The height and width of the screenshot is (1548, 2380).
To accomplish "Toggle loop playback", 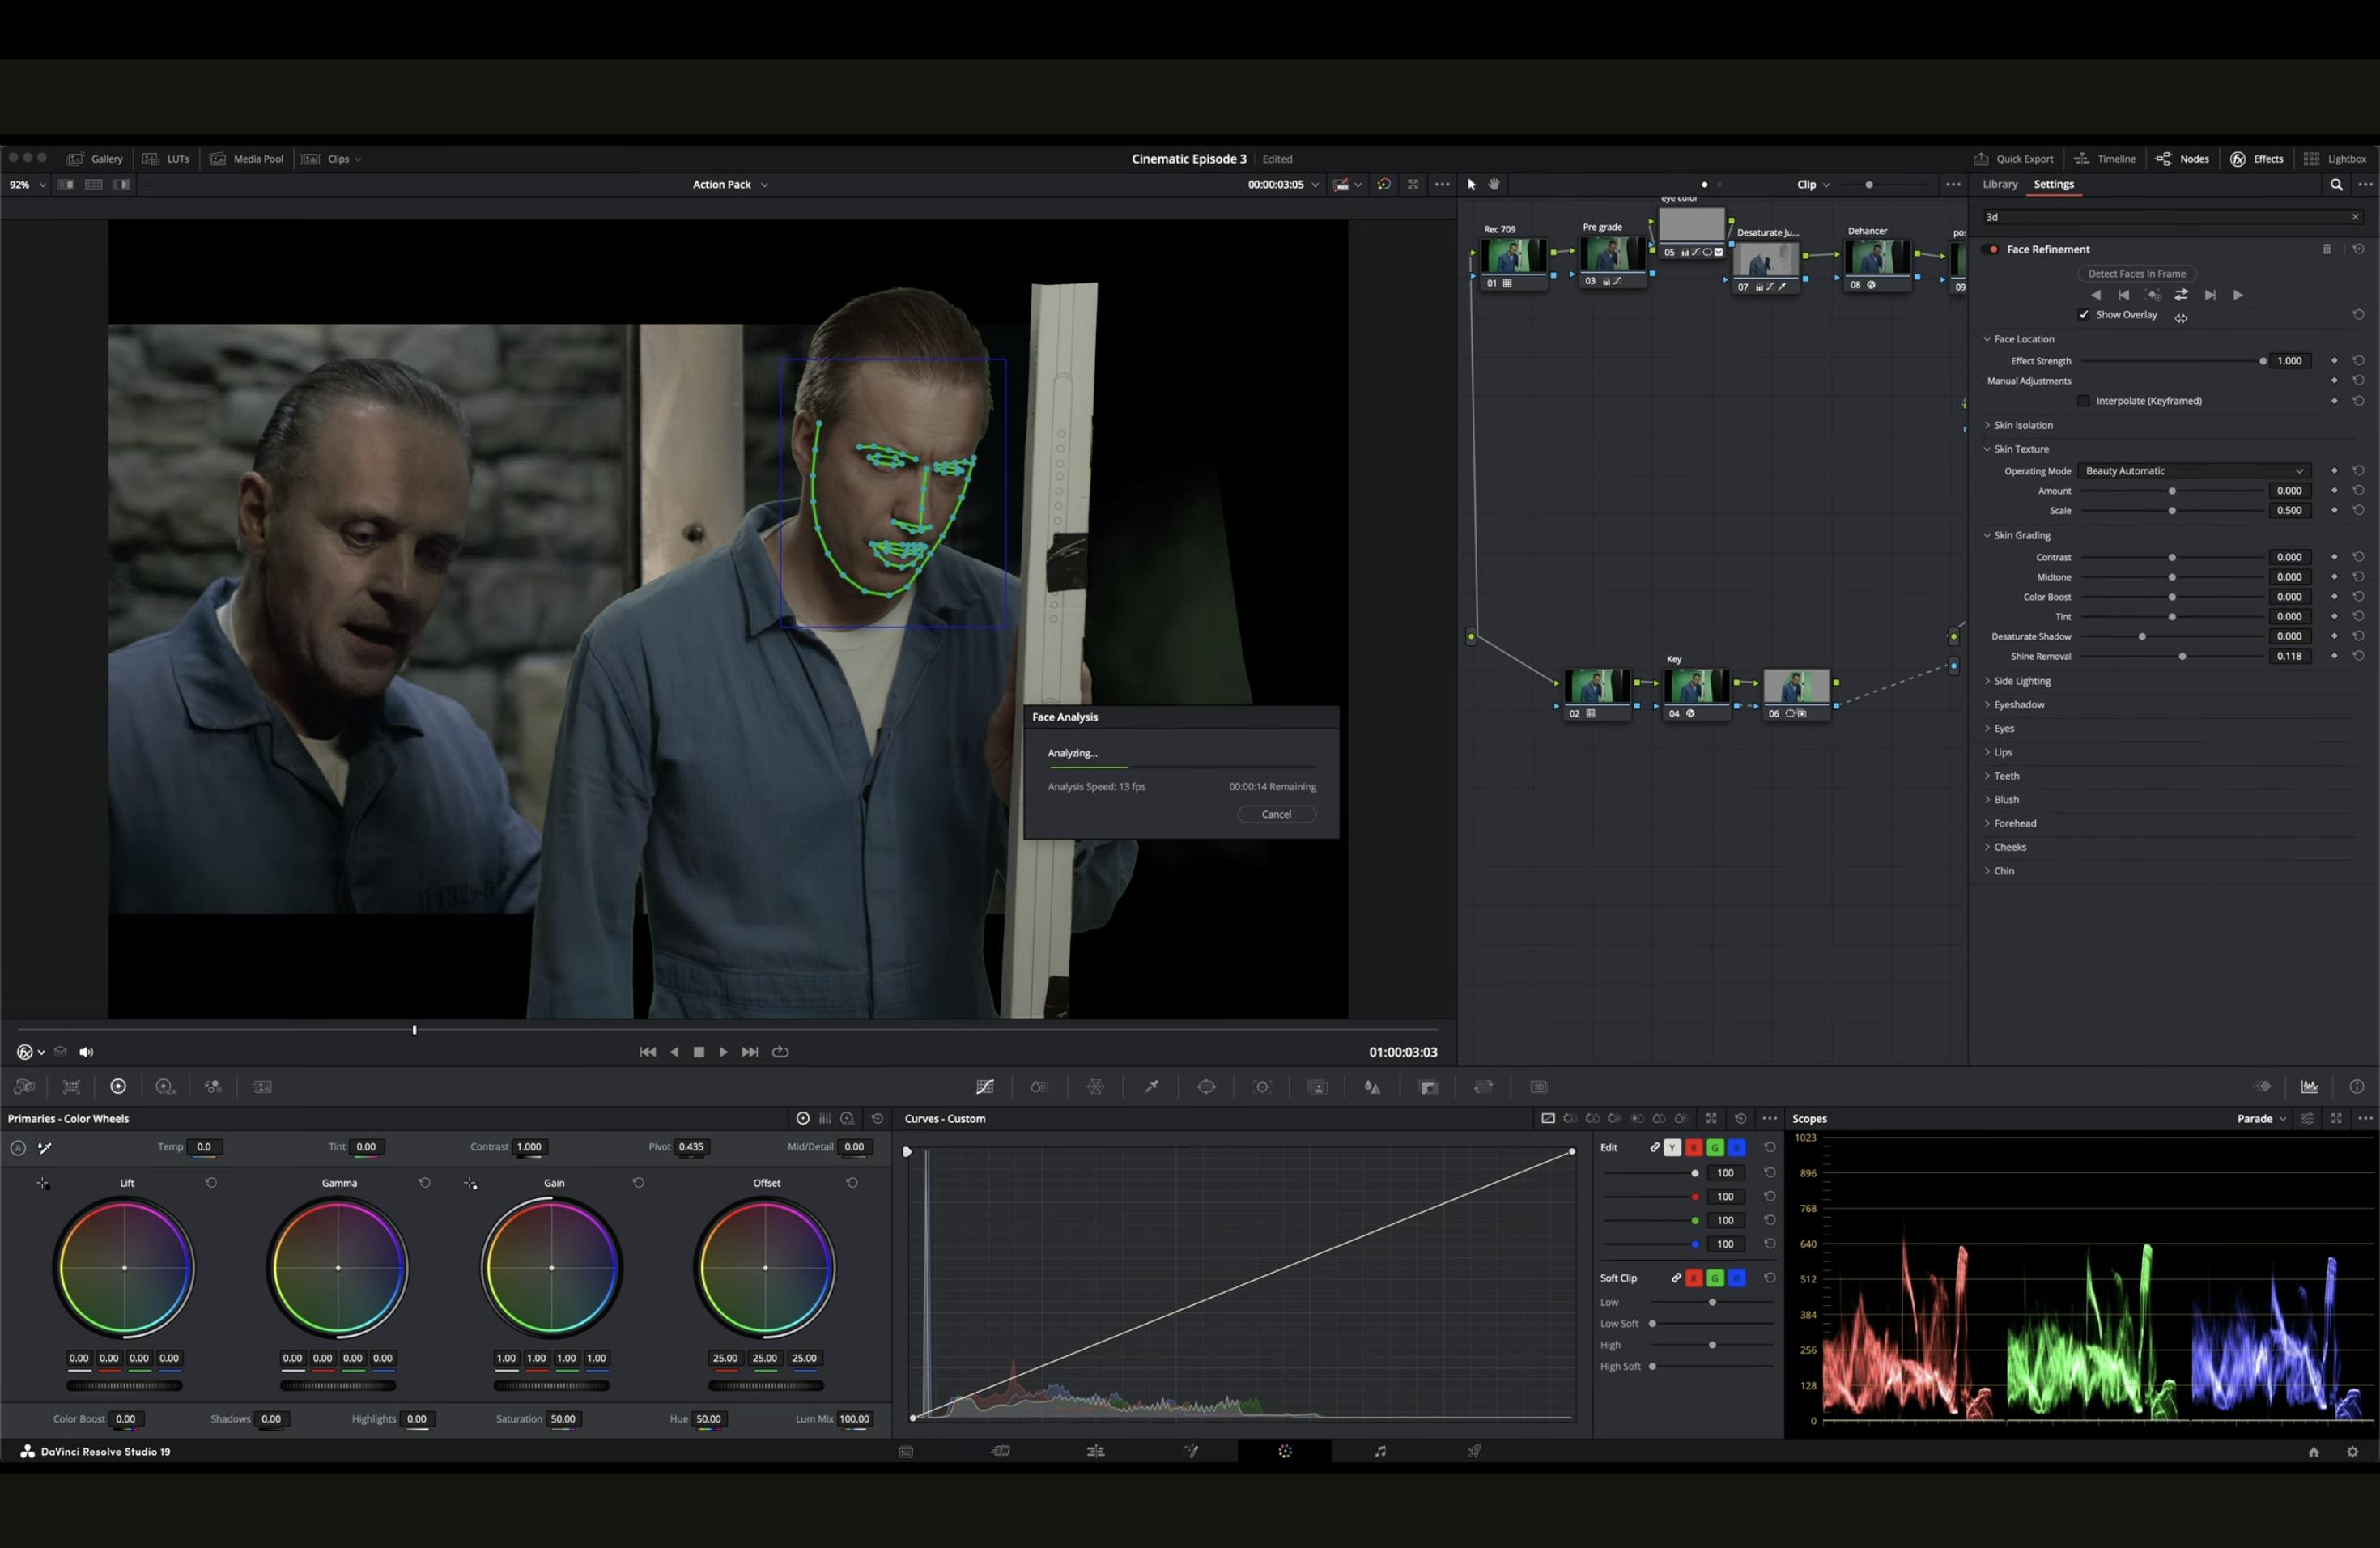I will (x=781, y=1052).
